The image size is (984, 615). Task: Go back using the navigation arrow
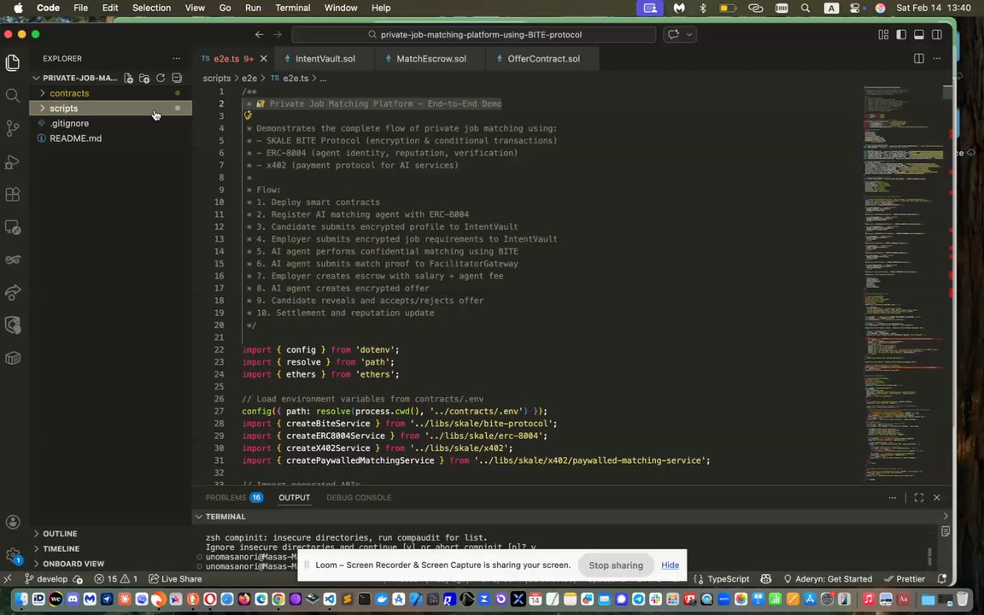point(259,34)
